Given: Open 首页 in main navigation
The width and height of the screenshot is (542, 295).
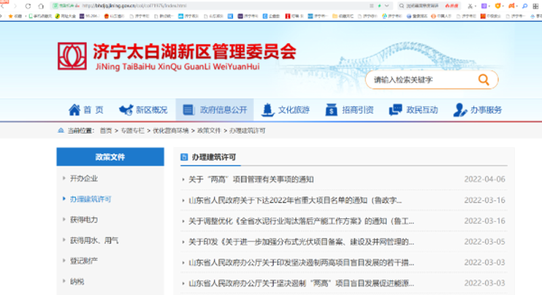Looking at the screenshot, I should [x=86, y=110].
